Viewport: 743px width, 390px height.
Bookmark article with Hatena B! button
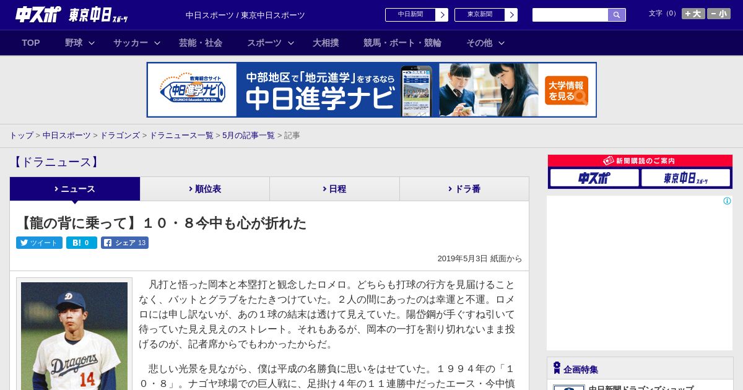[82, 243]
